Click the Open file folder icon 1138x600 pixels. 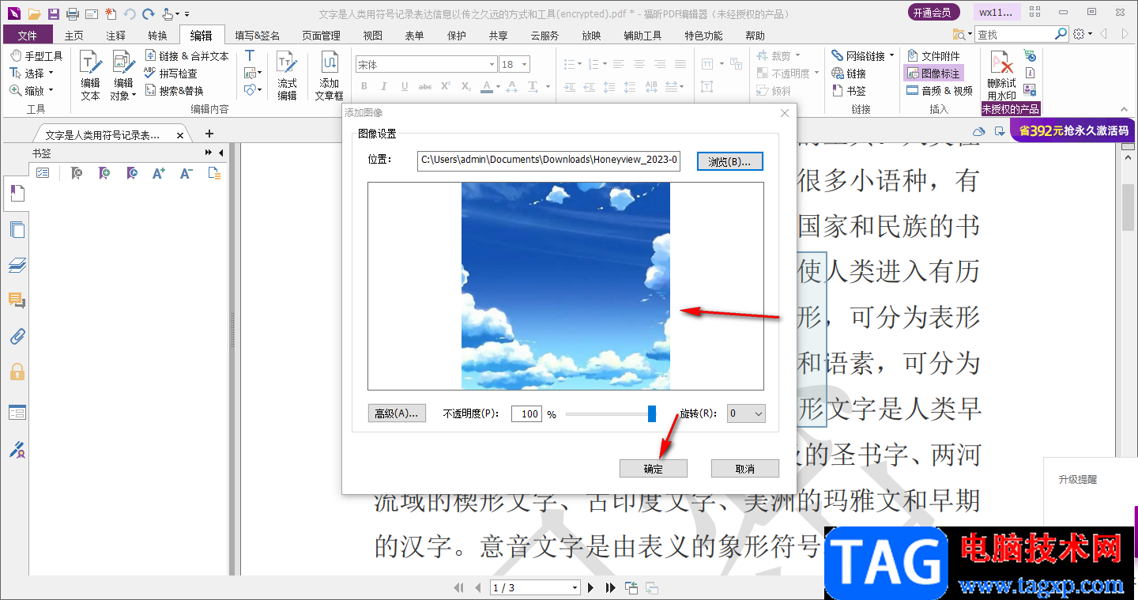point(33,13)
